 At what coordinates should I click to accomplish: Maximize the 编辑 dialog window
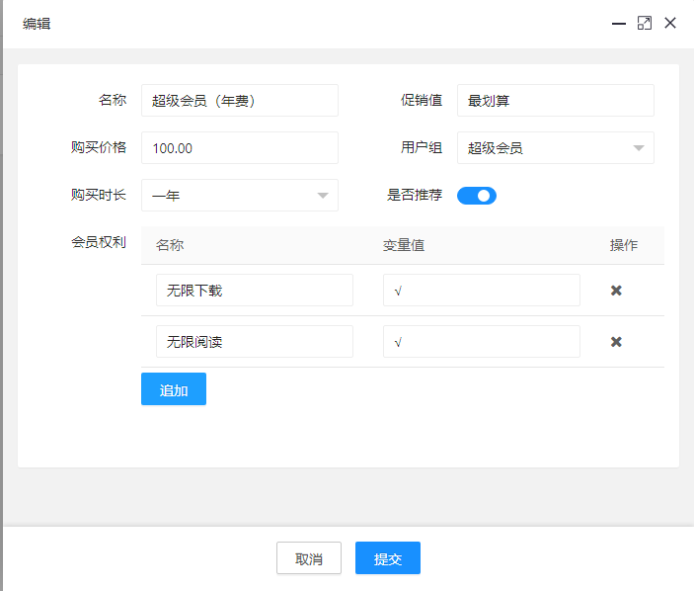click(x=645, y=23)
